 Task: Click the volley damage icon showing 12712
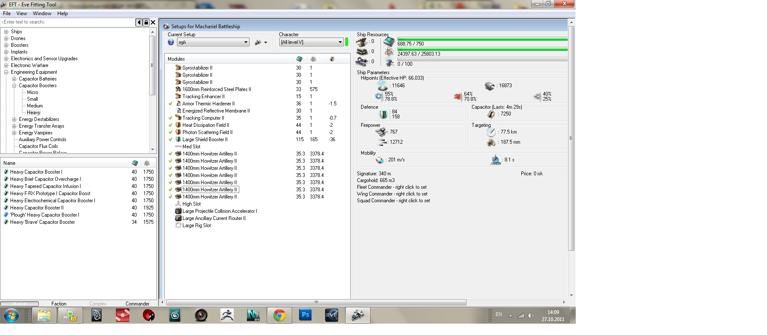(x=383, y=142)
